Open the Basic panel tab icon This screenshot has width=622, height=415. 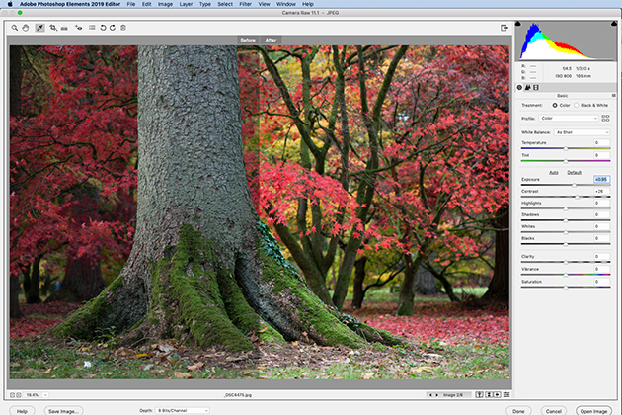pyautogui.click(x=519, y=87)
